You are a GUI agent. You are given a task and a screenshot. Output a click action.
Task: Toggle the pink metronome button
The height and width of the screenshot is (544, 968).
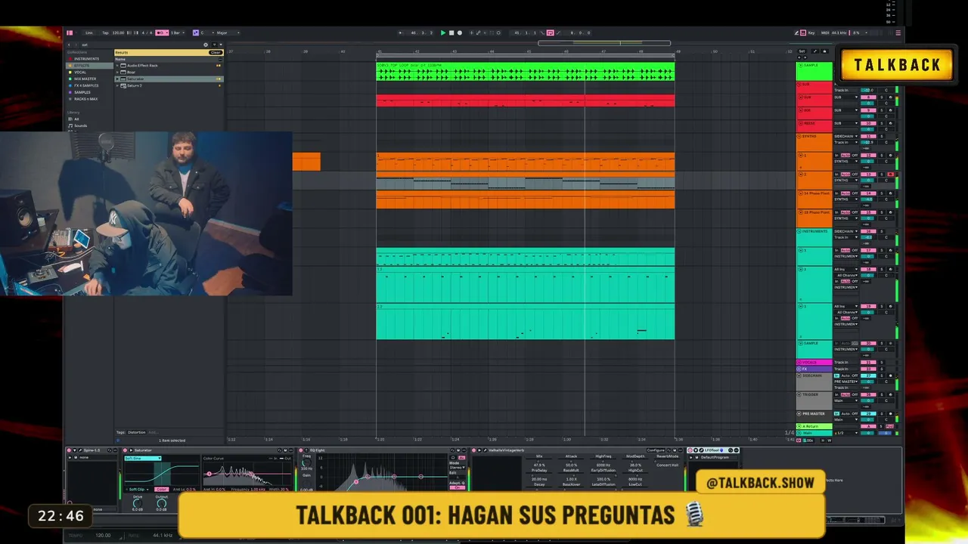click(161, 32)
